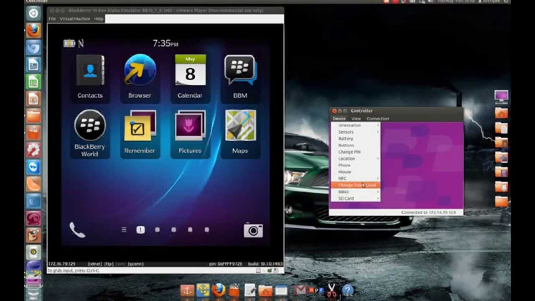The height and width of the screenshot is (301, 535).
Task: Open TeamViewer from the Unity launcher
Action: (33, 167)
